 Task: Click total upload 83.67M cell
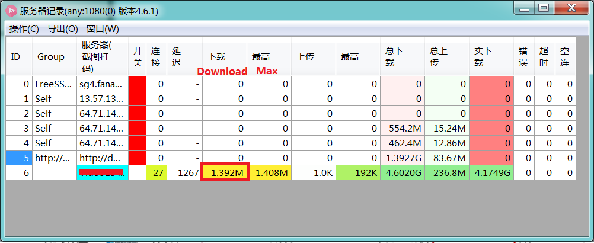446,158
